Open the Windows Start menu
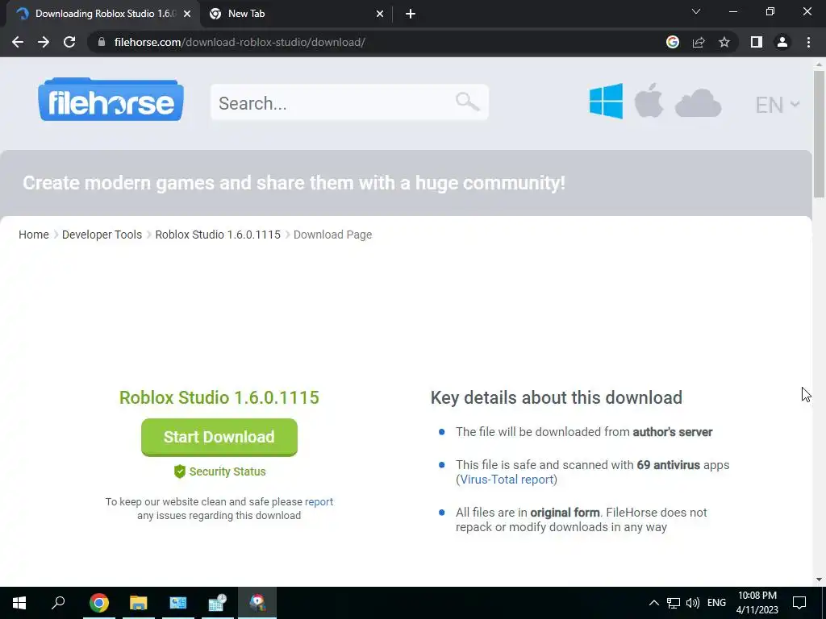 19,603
